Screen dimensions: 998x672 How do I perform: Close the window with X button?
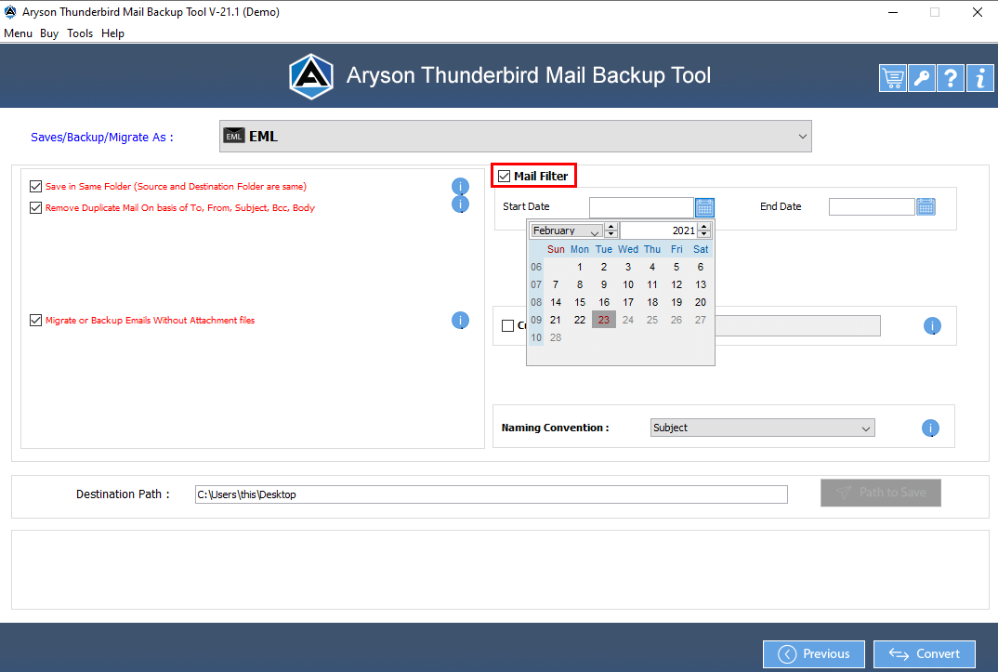[x=978, y=12]
